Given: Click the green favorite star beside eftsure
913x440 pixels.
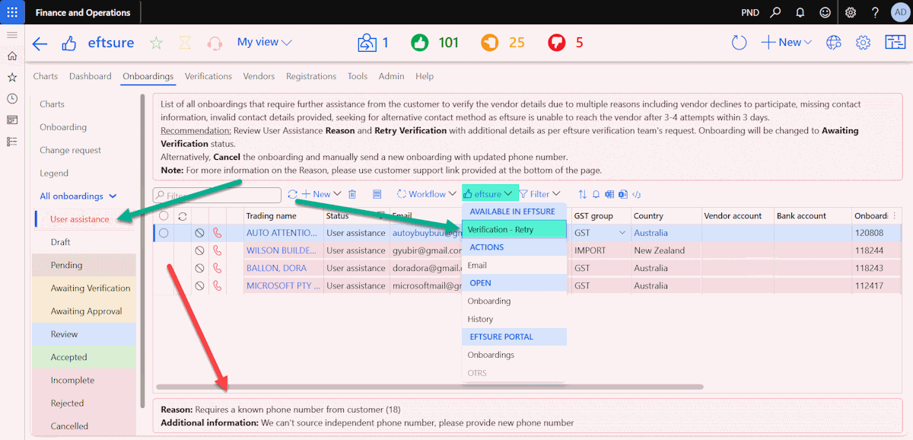Looking at the screenshot, I should click(156, 43).
